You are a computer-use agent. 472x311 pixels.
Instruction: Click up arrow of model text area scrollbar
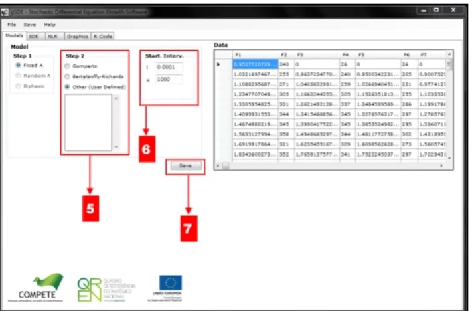pos(116,98)
